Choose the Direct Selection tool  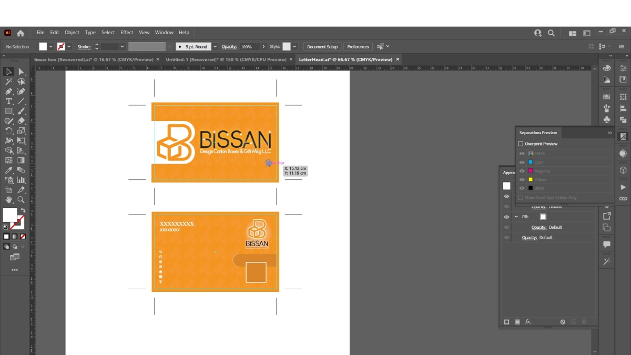(21, 72)
